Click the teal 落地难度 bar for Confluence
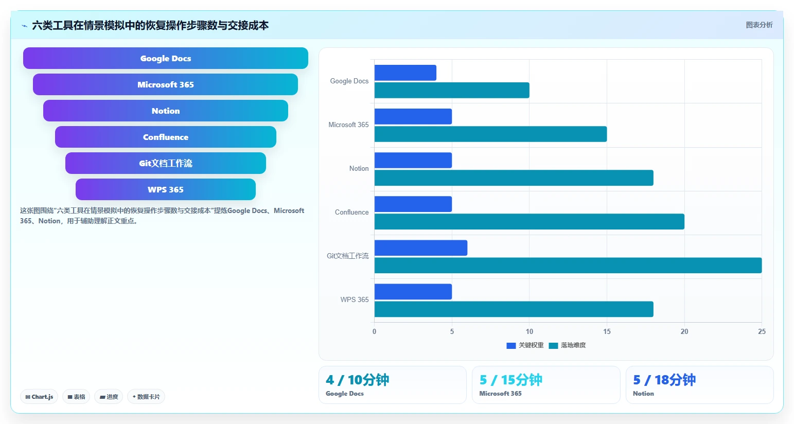This screenshot has width=794, height=424. [x=530, y=221]
